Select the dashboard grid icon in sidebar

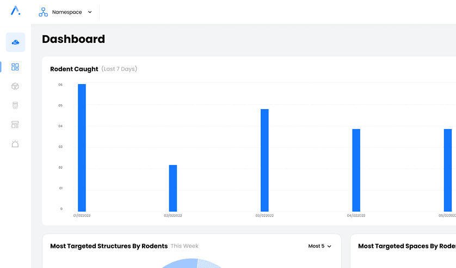pos(15,67)
